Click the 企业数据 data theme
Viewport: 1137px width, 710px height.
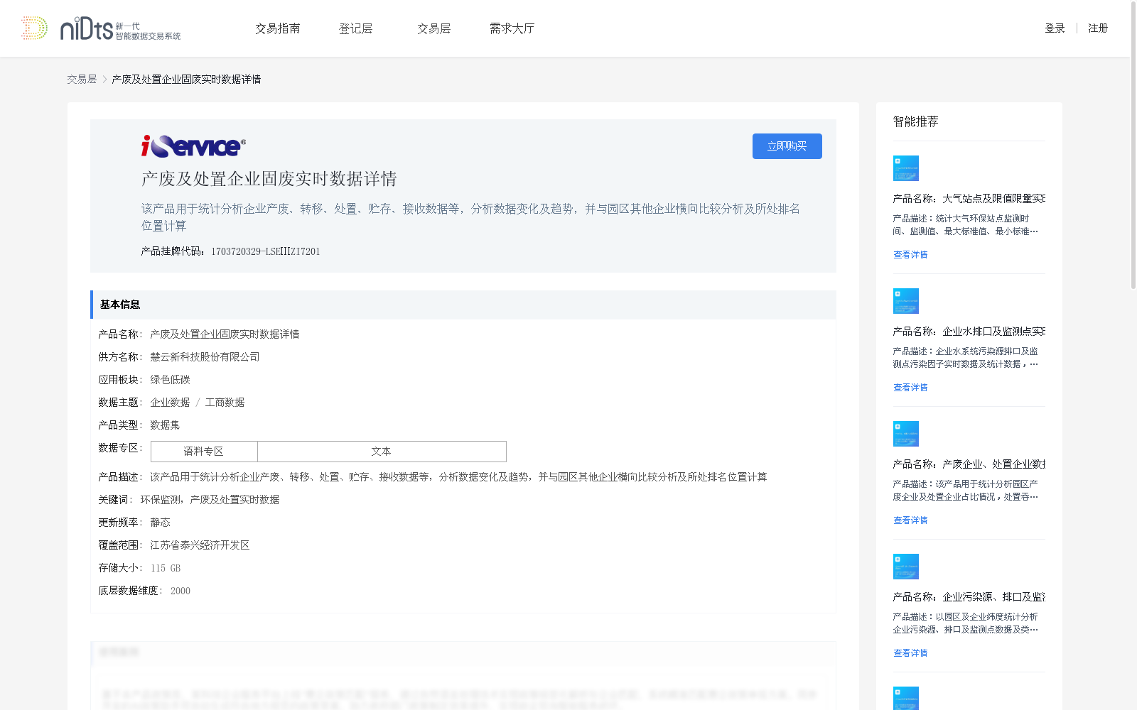170,403
